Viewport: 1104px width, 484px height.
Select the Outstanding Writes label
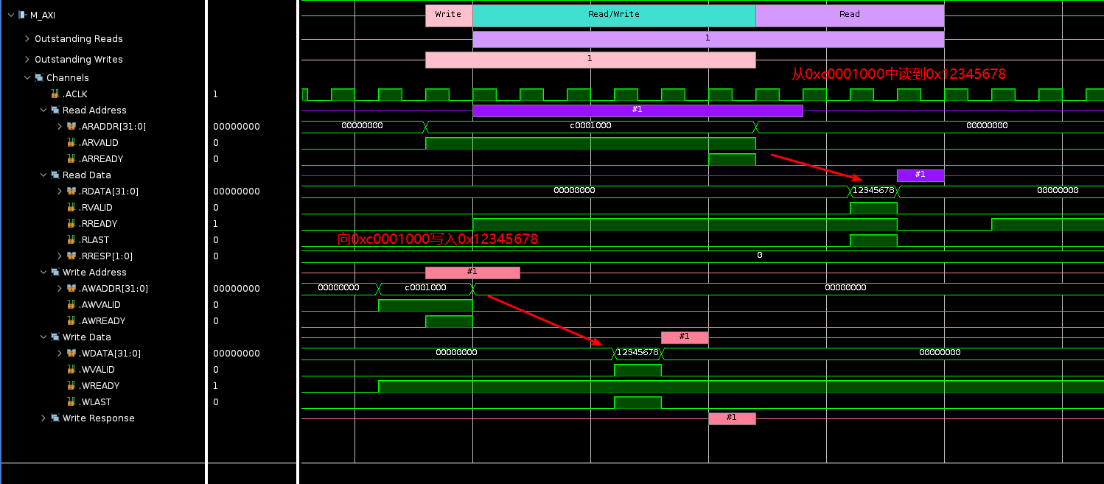point(79,59)
